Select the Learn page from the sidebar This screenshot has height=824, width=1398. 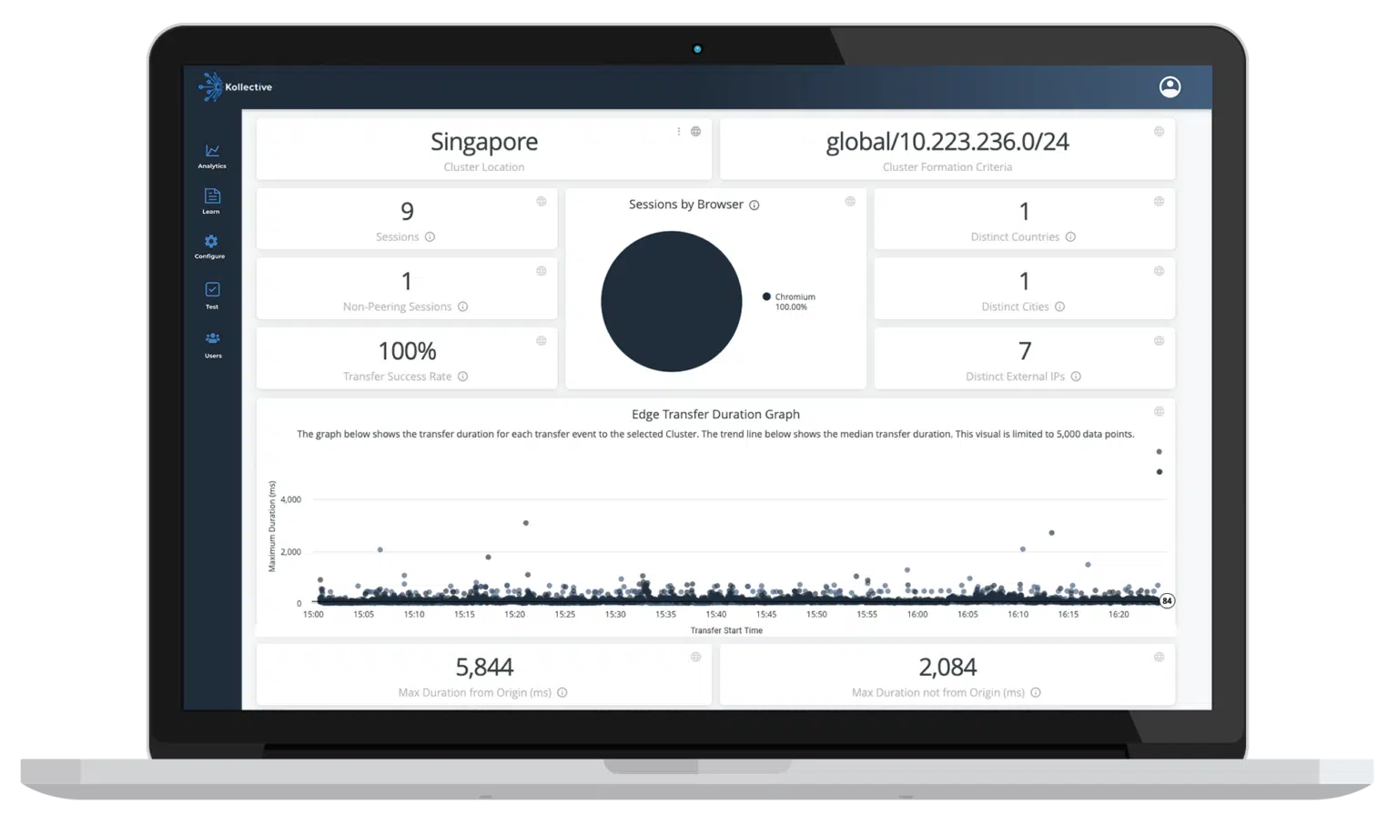[x=211, y=202]
